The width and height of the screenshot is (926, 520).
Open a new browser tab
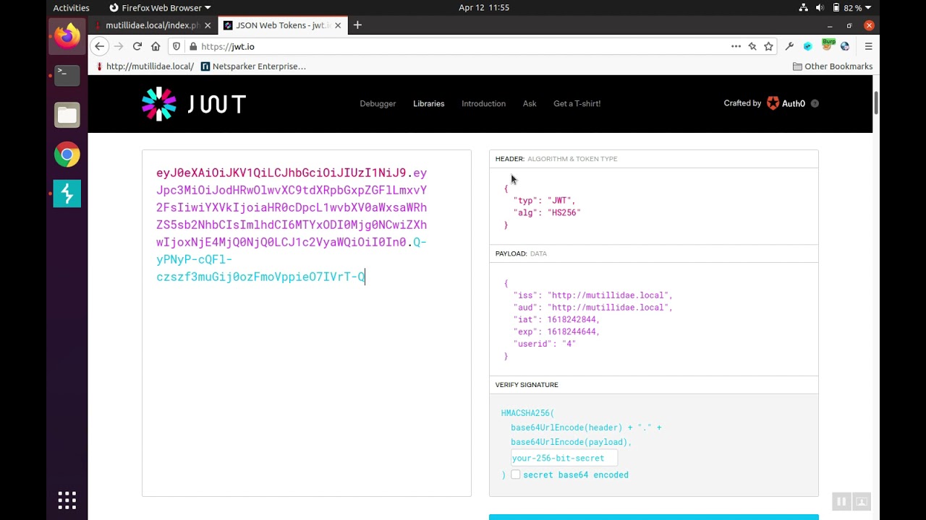pyautogui.click(x=357, y=25)
